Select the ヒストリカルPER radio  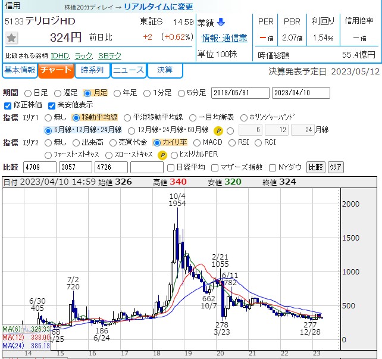[x=174, y=155]
